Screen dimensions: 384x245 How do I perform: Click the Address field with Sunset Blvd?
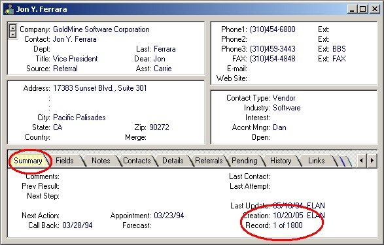[100, 88]
